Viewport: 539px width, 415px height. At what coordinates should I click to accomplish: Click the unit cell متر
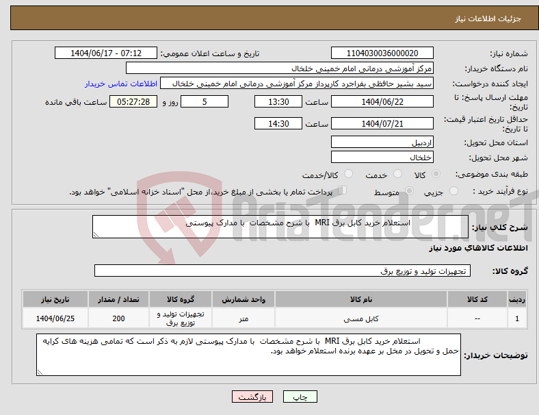(244, 318)
